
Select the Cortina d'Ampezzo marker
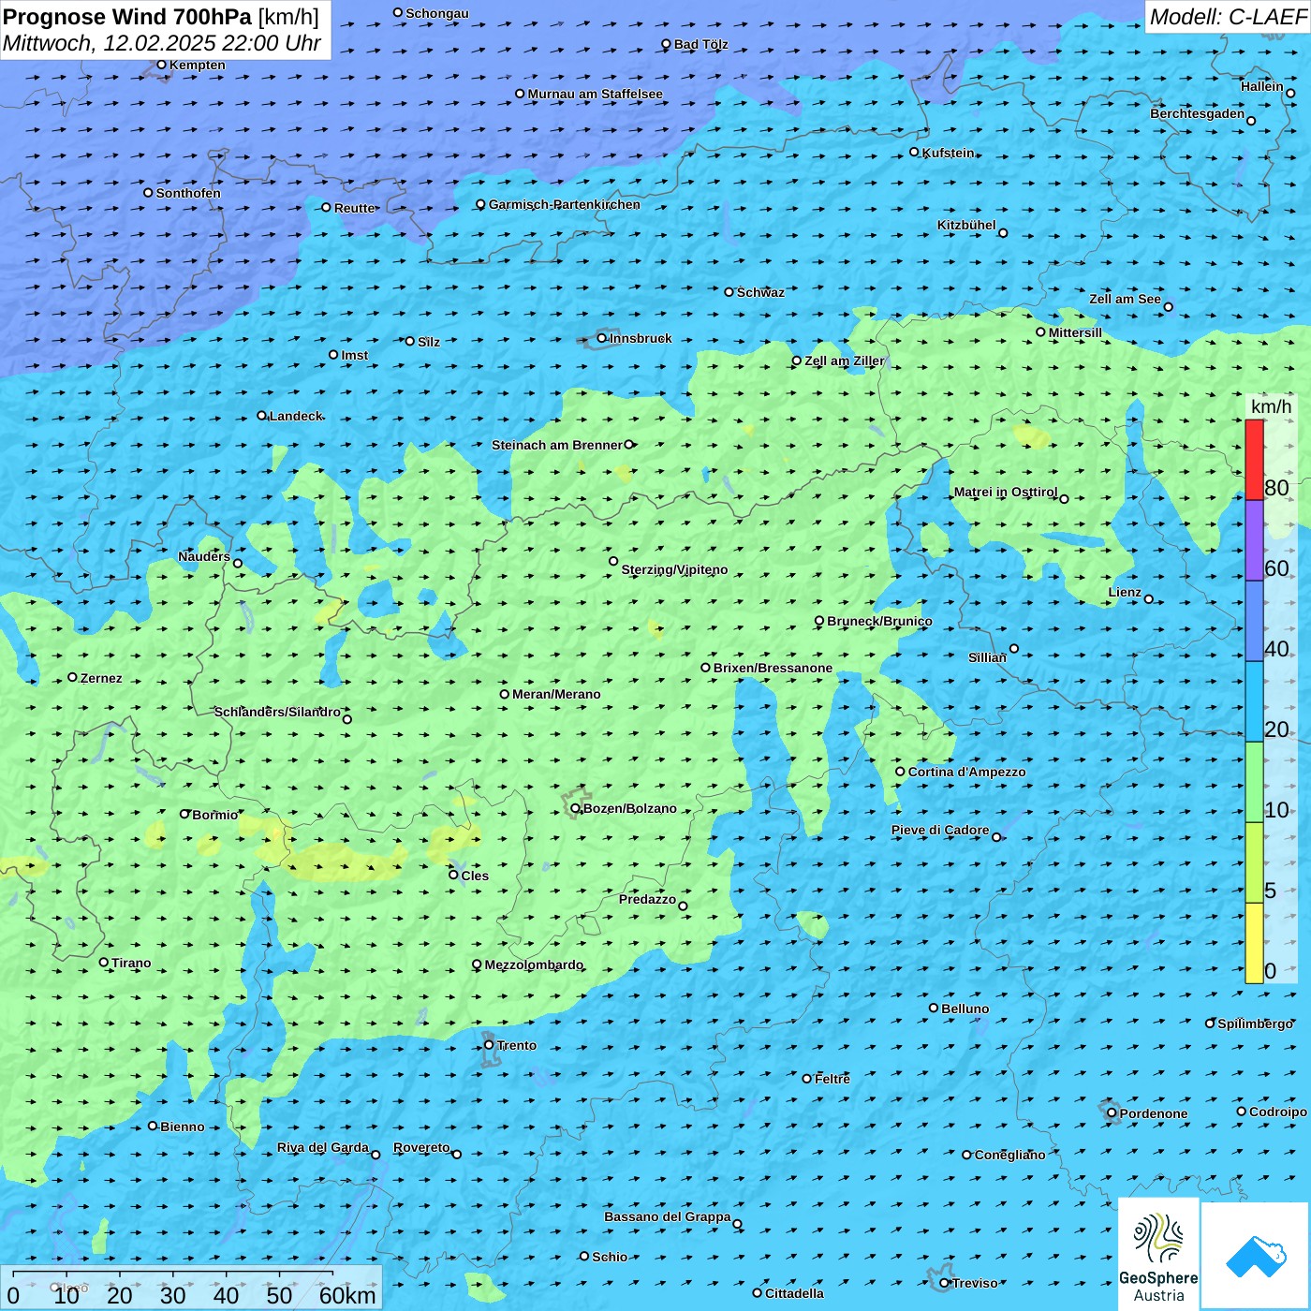[x=900, y=772]
